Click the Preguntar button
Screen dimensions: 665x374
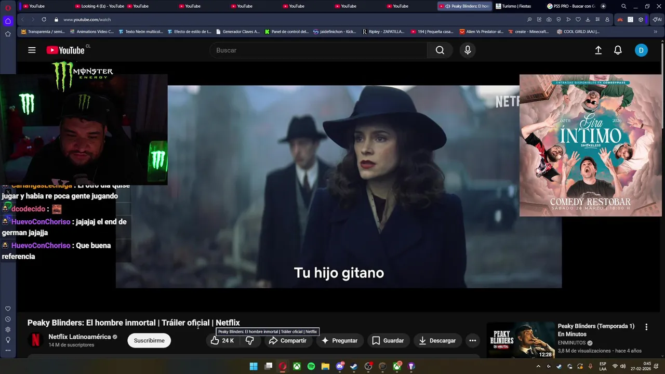click(340, 341)
